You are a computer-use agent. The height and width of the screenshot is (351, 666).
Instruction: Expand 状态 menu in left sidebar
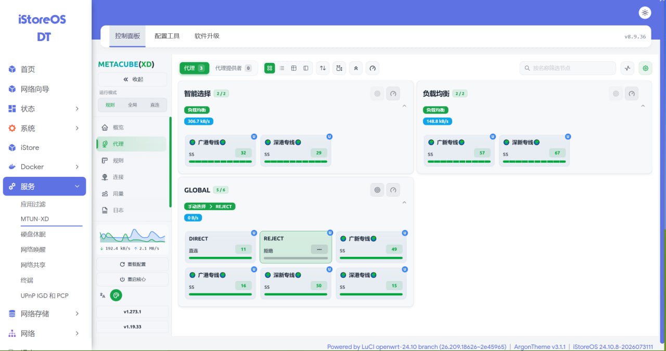[44, 109]
